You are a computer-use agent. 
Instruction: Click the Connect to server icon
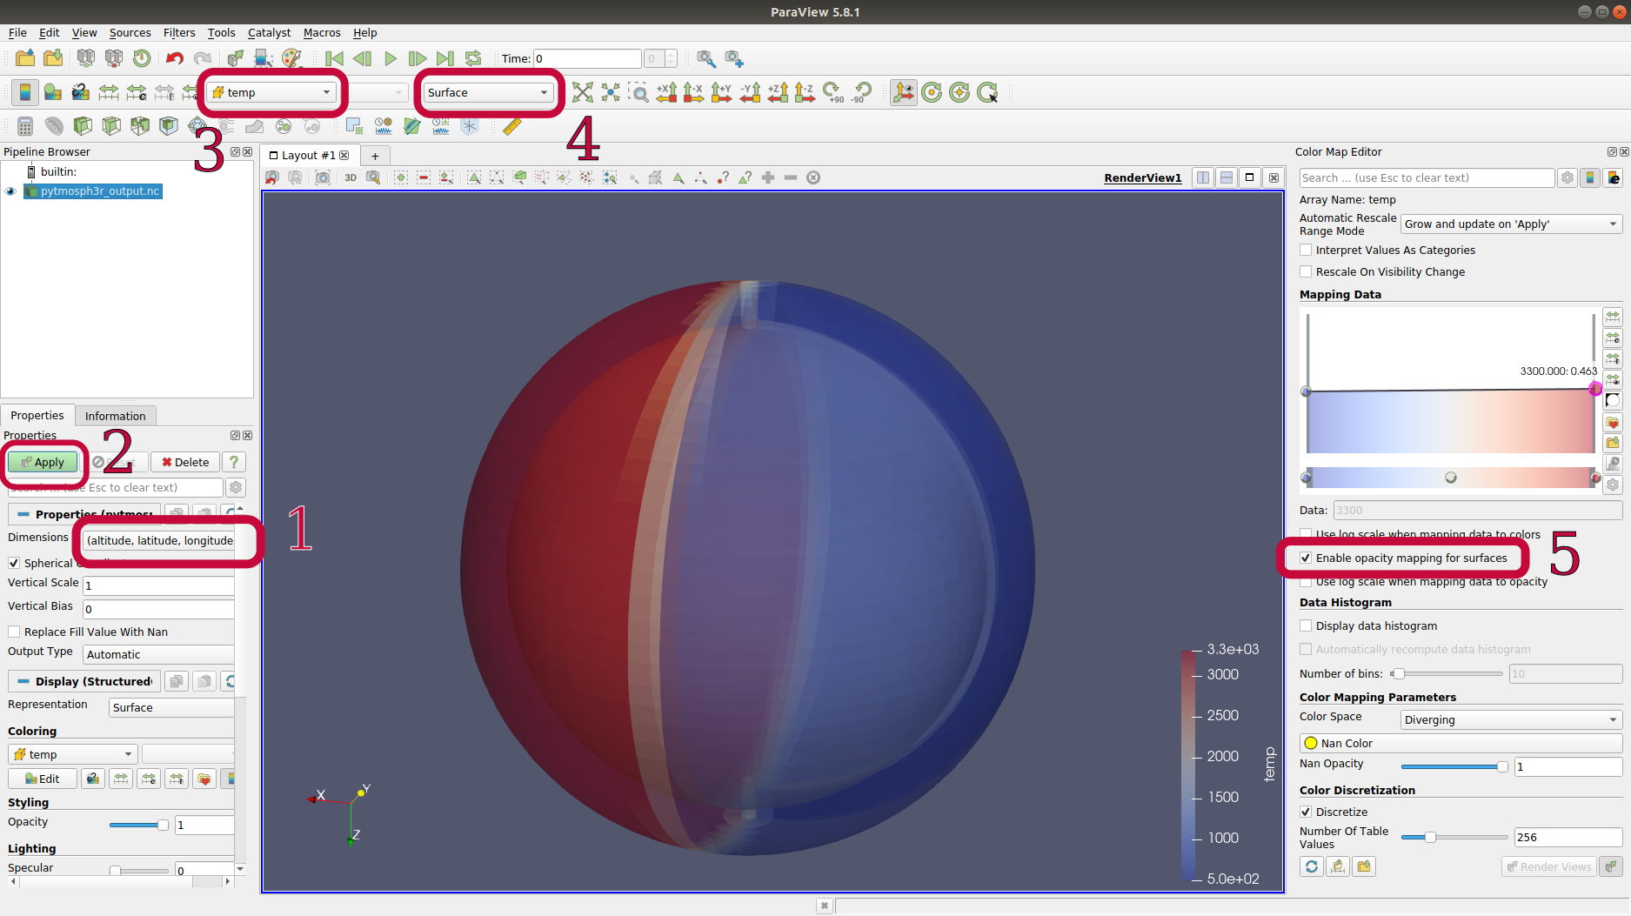pos(85,58)
